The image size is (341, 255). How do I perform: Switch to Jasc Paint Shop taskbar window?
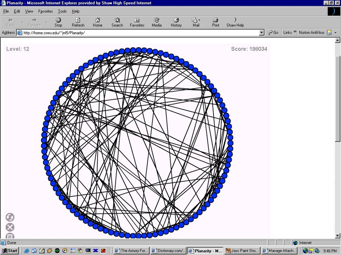pos(242,251)
